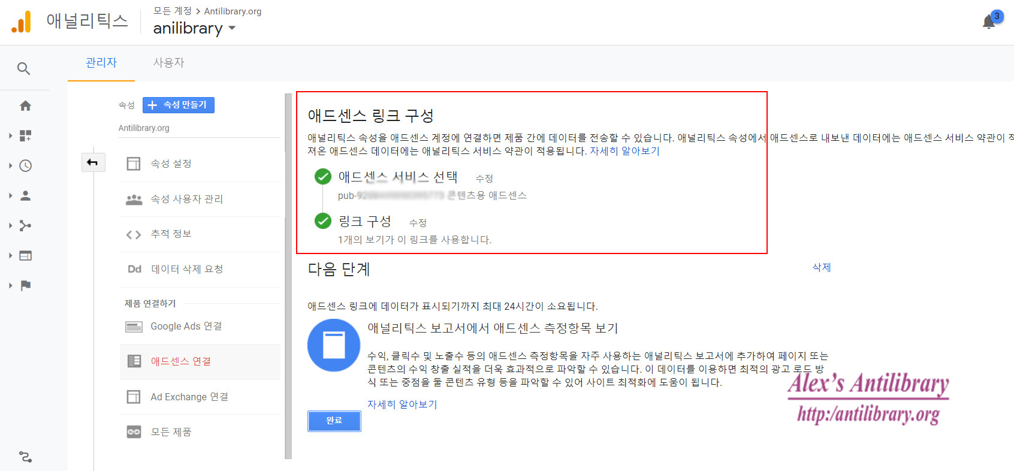Click the 제품 연결하기 section heading

click(150, 303)
